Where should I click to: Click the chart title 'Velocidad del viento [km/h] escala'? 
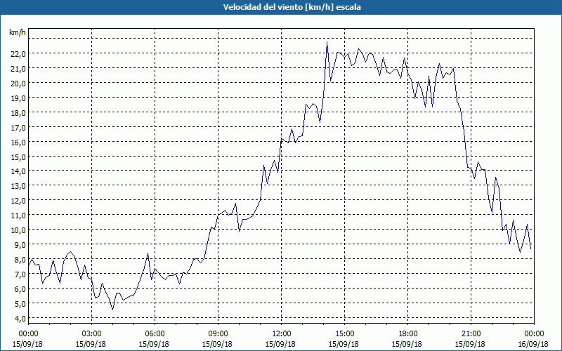pos(292,7)
